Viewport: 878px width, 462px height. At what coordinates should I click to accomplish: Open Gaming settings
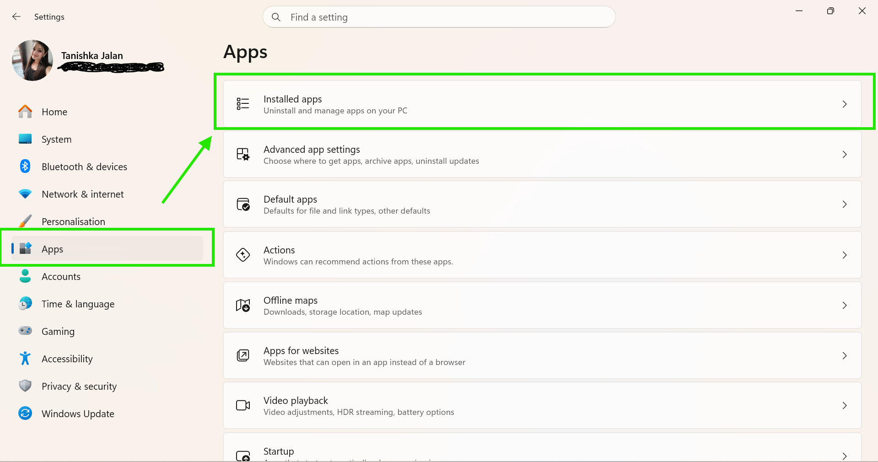coord(107,331)
